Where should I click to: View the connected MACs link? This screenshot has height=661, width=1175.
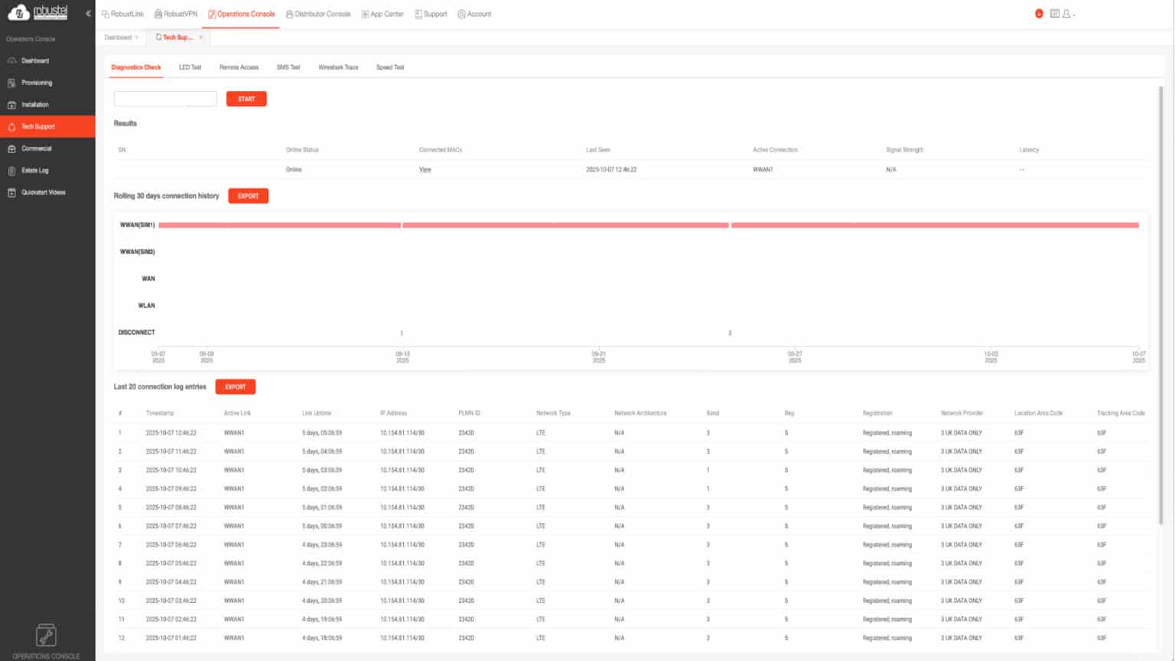click(x=425, y=169)
